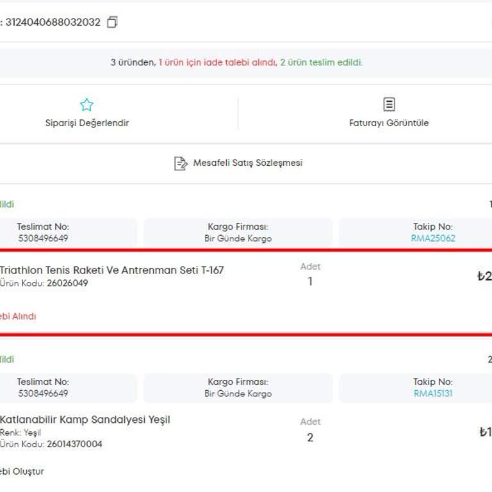The height and width of the screenshot is (492, 492).
Task: Open Siparişi Değerlendir link
Action: [87, 123]
